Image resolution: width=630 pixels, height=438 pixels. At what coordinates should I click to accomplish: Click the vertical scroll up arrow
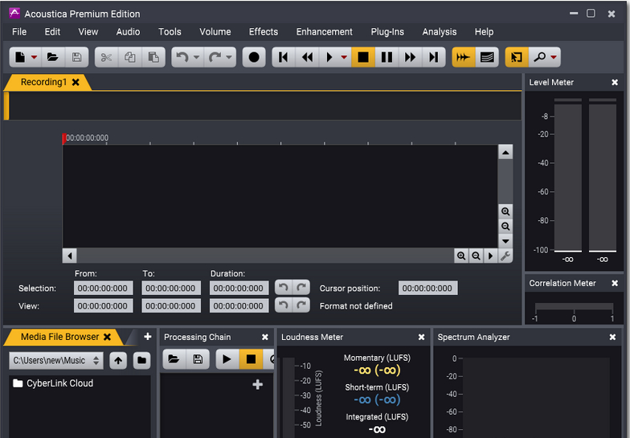pyautogui.click(x=505, y=153)
